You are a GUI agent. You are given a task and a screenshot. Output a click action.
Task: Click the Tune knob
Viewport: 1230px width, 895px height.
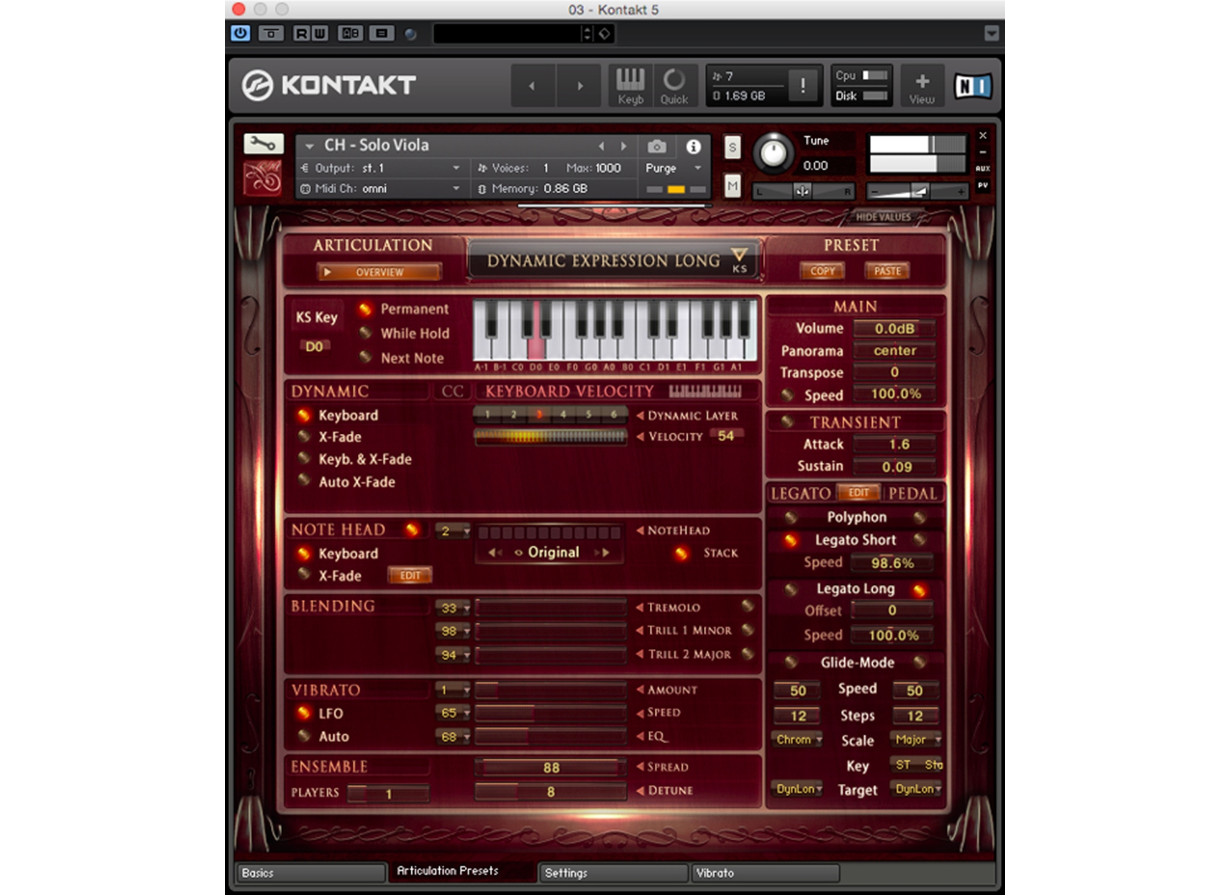(x=773, y=152)
